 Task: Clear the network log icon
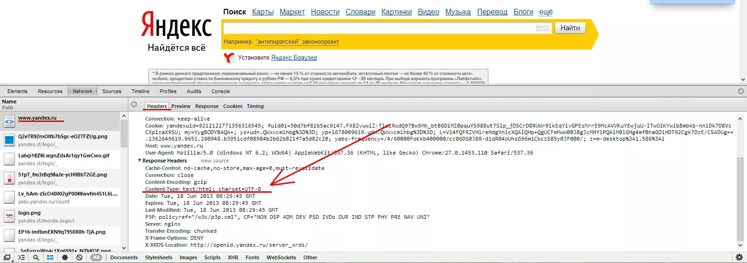point(79,257)
